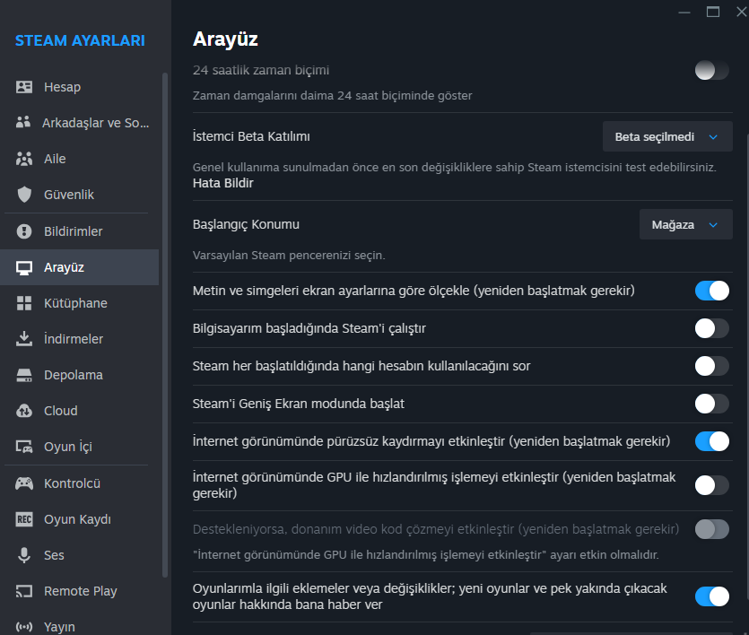
Task: Click the STEAM AYARLARI title
Action: [80, 40]
